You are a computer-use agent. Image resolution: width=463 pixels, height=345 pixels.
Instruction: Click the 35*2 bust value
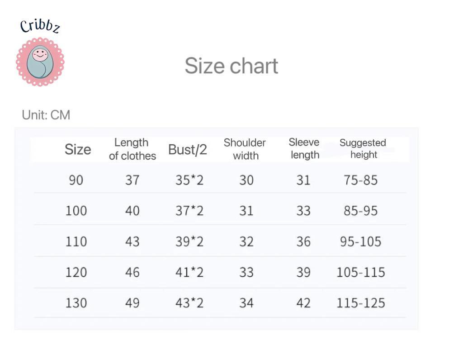(189, 180)
